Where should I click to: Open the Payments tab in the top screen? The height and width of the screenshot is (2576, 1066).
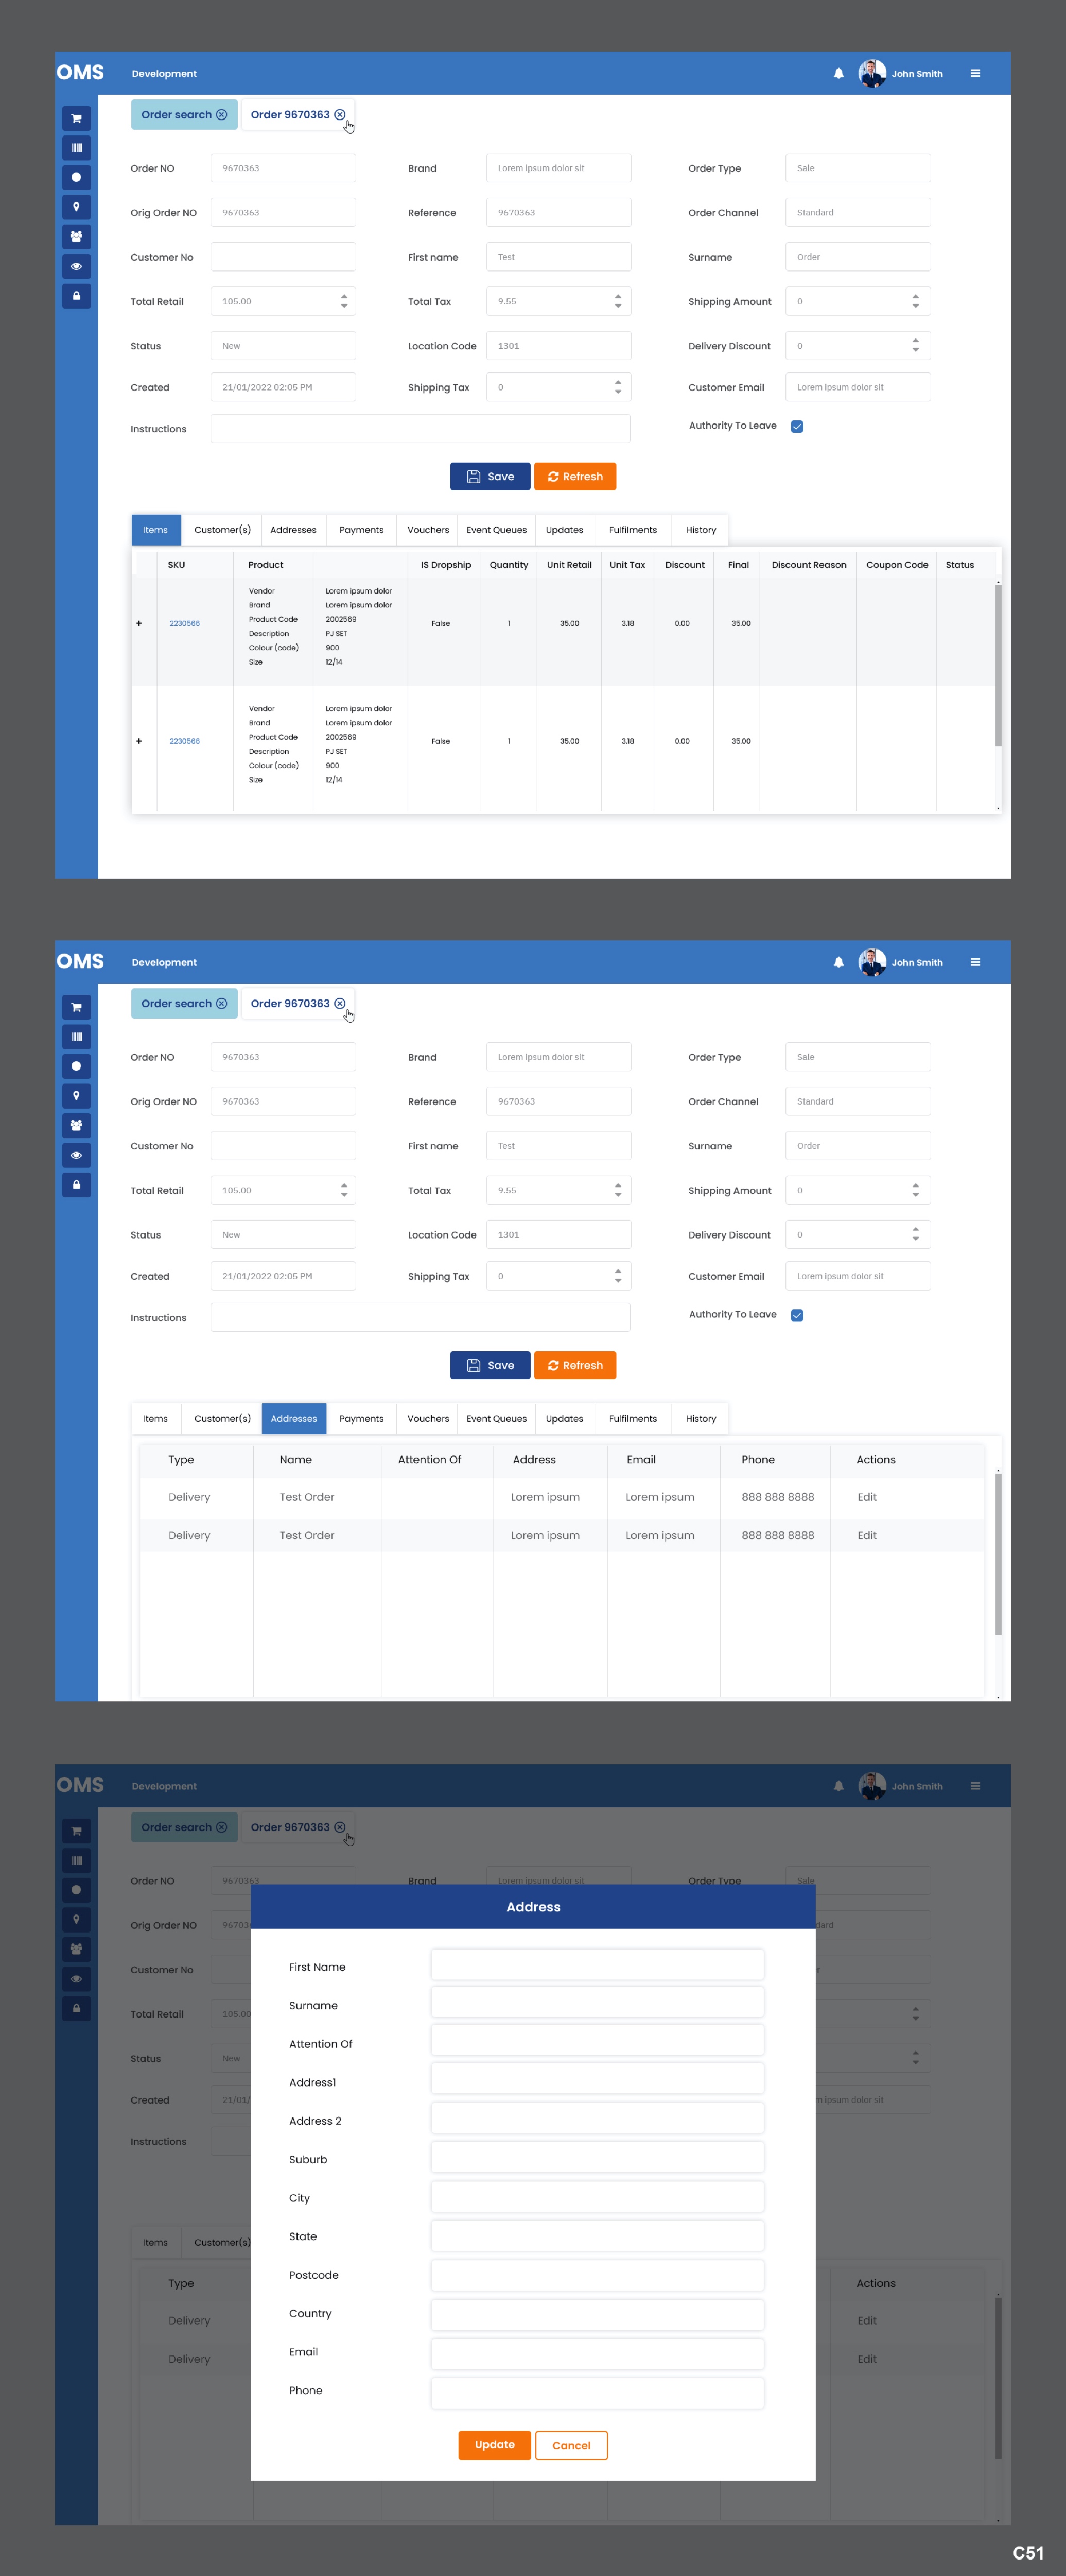tap(361, 530)
